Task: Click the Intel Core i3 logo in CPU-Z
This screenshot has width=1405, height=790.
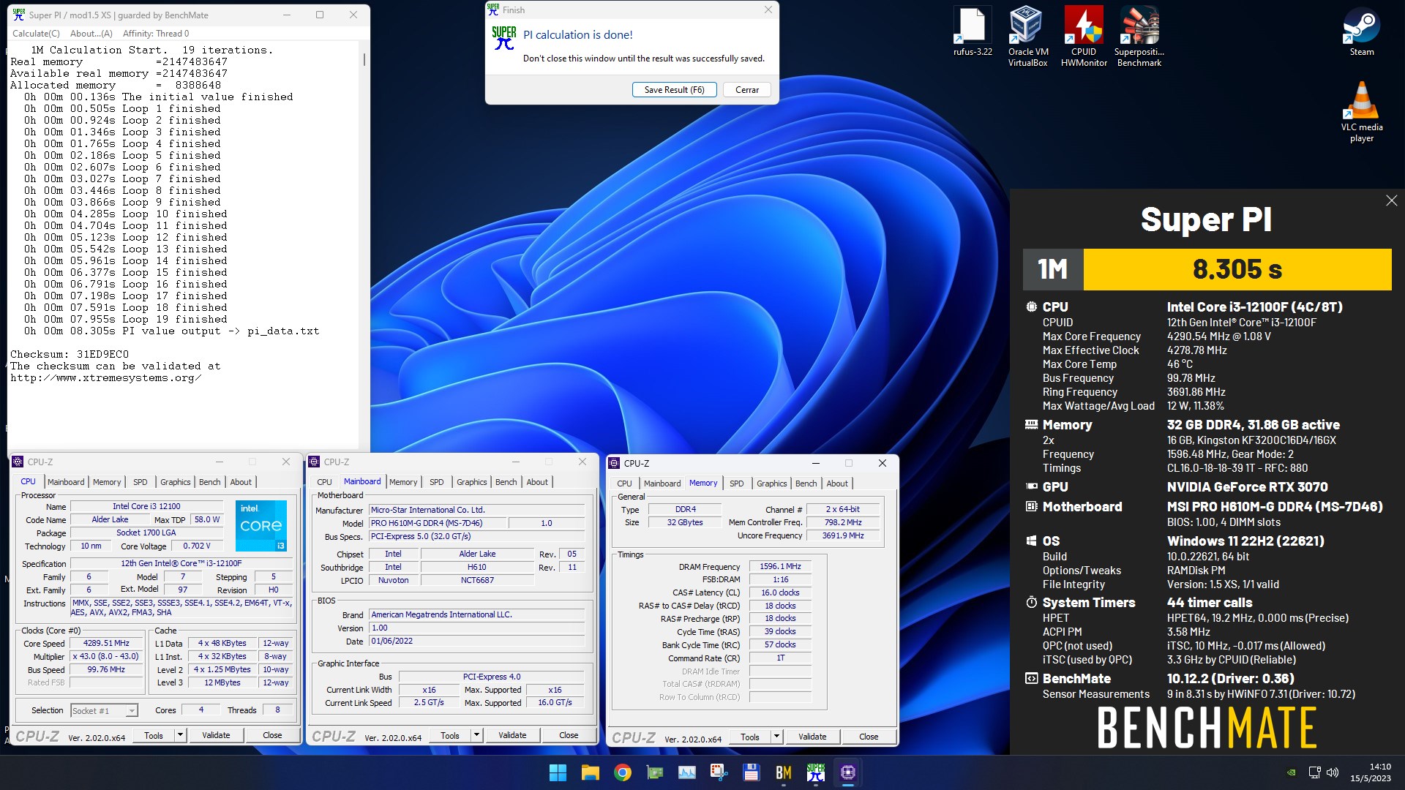Action: [x=261, y=526]
